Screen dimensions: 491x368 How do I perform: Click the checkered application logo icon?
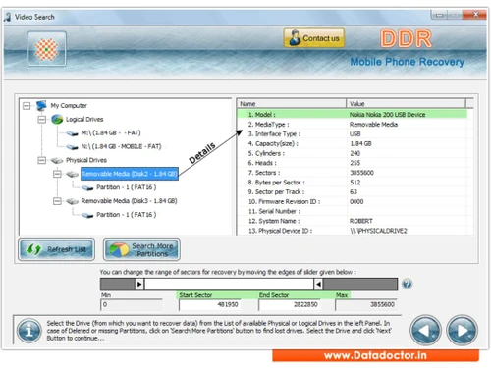(x=46, y=49)
